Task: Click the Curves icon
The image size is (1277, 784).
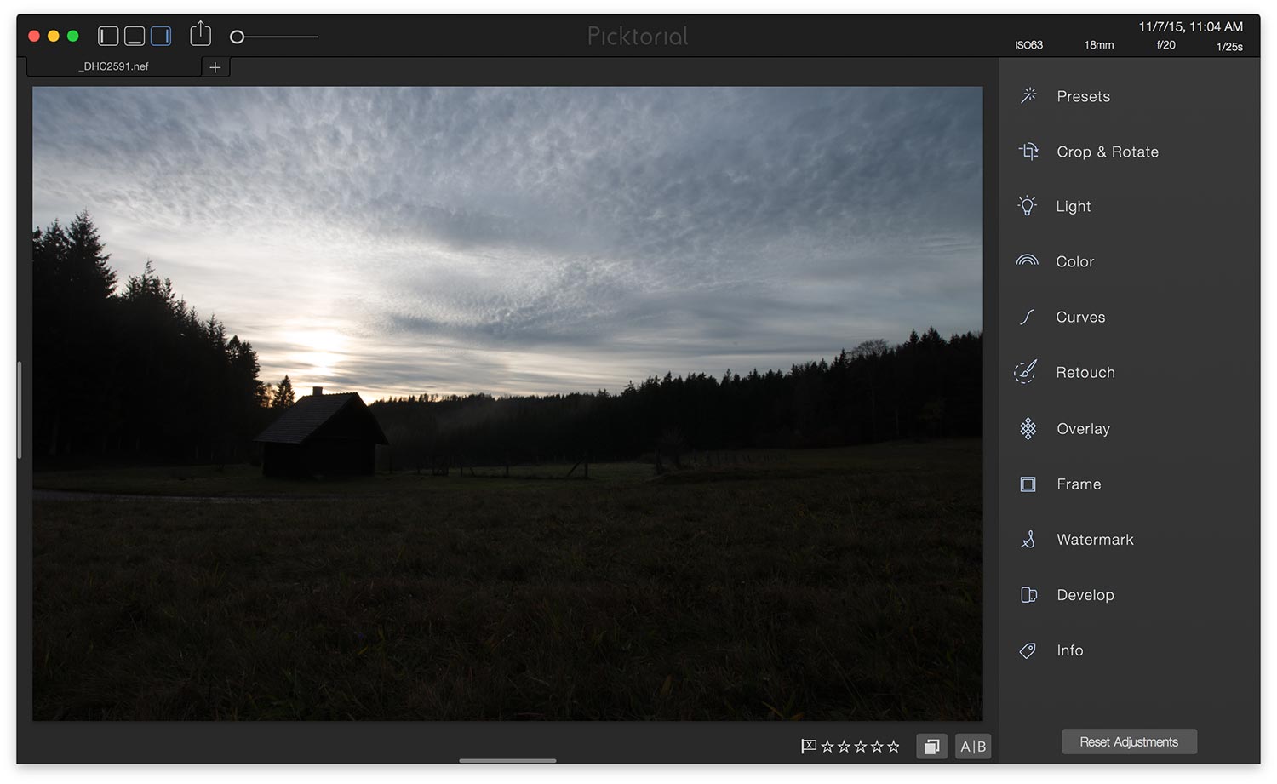Action: point(1028,317)
